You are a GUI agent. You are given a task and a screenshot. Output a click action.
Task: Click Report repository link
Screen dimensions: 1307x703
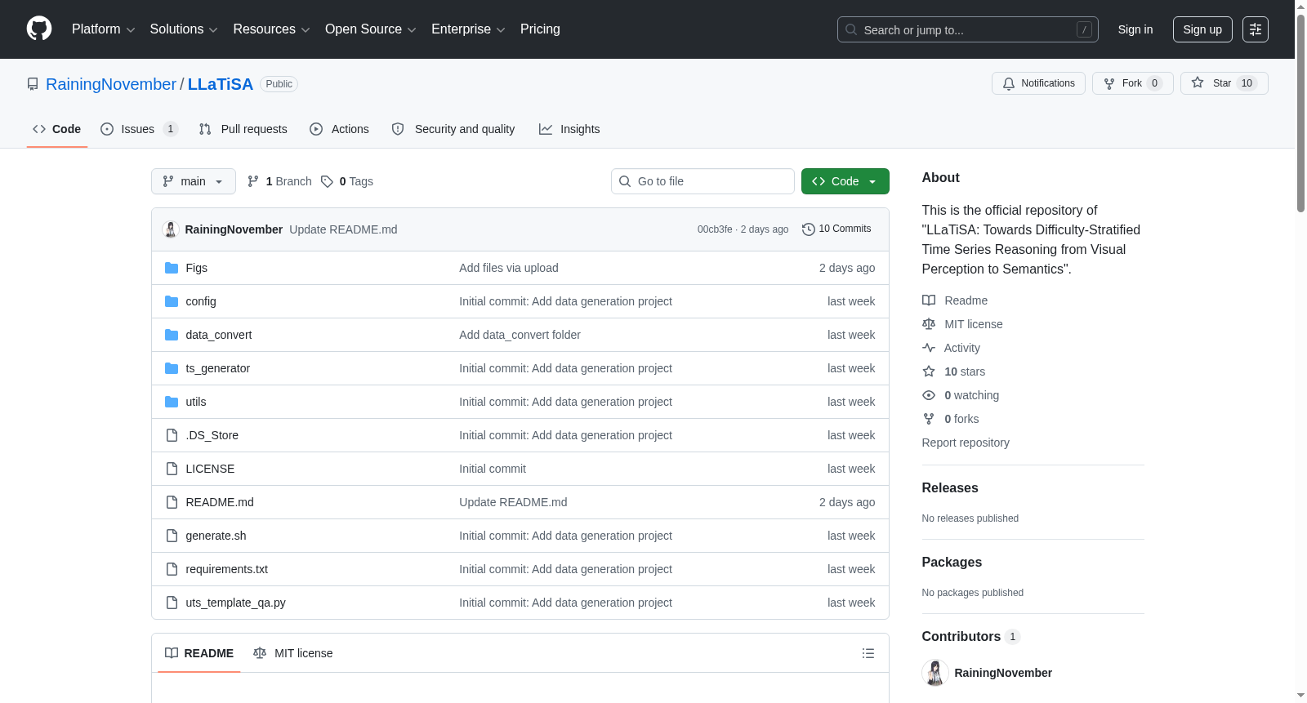pos(966,443)
